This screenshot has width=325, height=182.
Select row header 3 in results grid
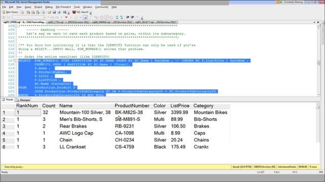[x=8, y=126]
